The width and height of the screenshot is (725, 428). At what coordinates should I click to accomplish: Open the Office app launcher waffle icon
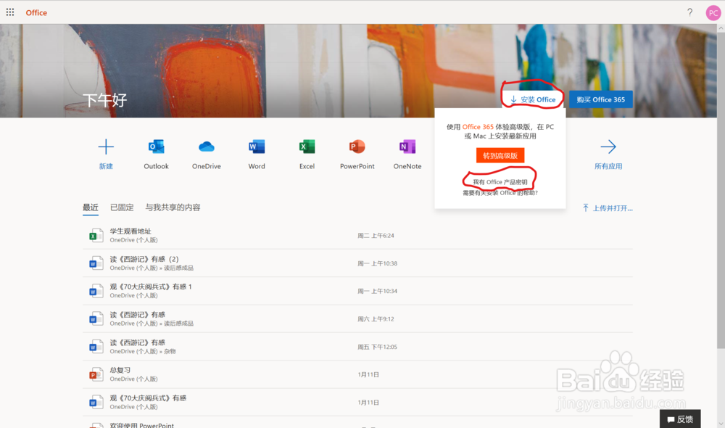10,12
